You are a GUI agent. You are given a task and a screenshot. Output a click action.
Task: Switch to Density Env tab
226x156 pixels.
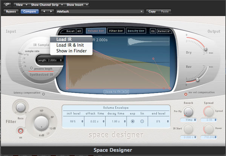click(x=136, y=31)
